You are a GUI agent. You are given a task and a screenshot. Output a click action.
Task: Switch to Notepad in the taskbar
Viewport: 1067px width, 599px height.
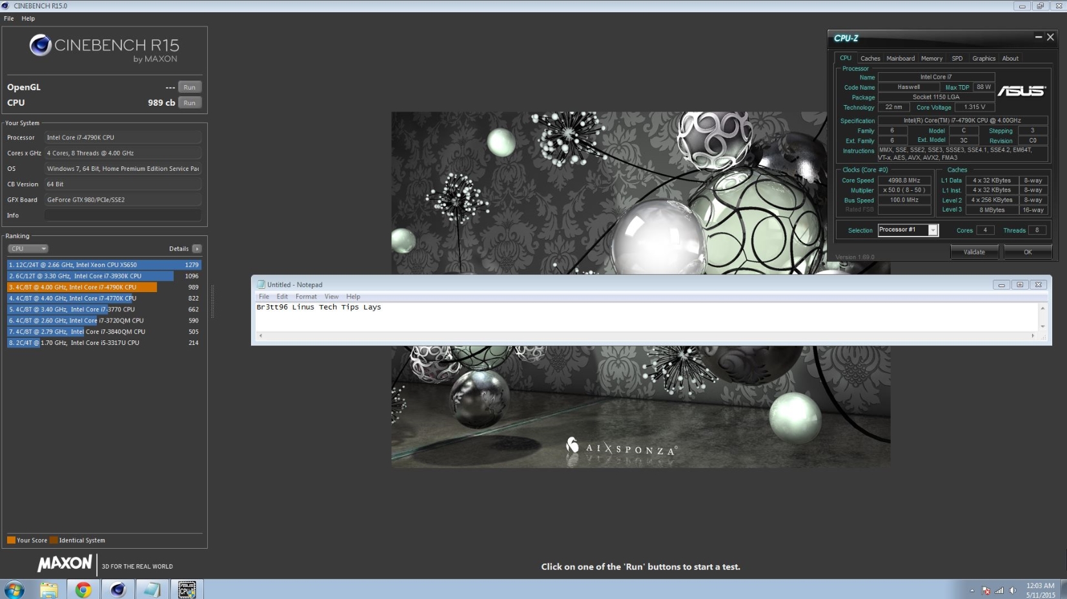pos(152,589)
